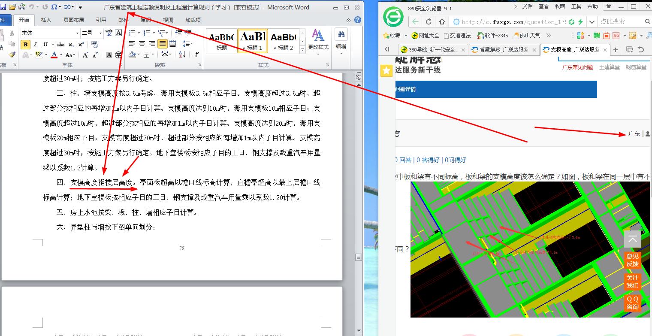Click the increase indent icon
This screenshot has height=336, width=652.
189,33
